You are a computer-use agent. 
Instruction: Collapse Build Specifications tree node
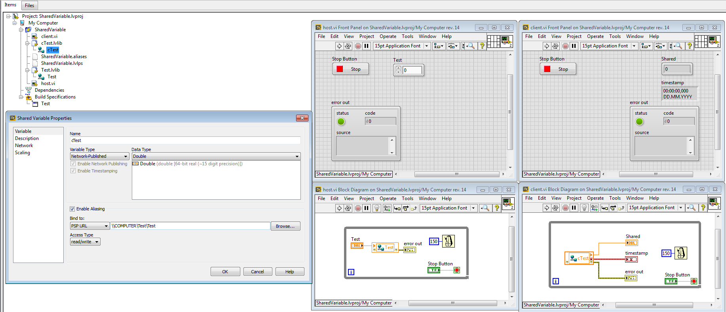click(21, 97)
